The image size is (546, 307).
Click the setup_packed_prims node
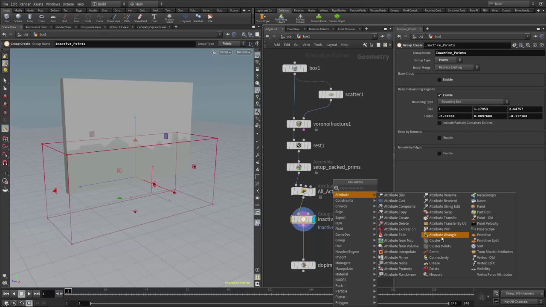299,167
